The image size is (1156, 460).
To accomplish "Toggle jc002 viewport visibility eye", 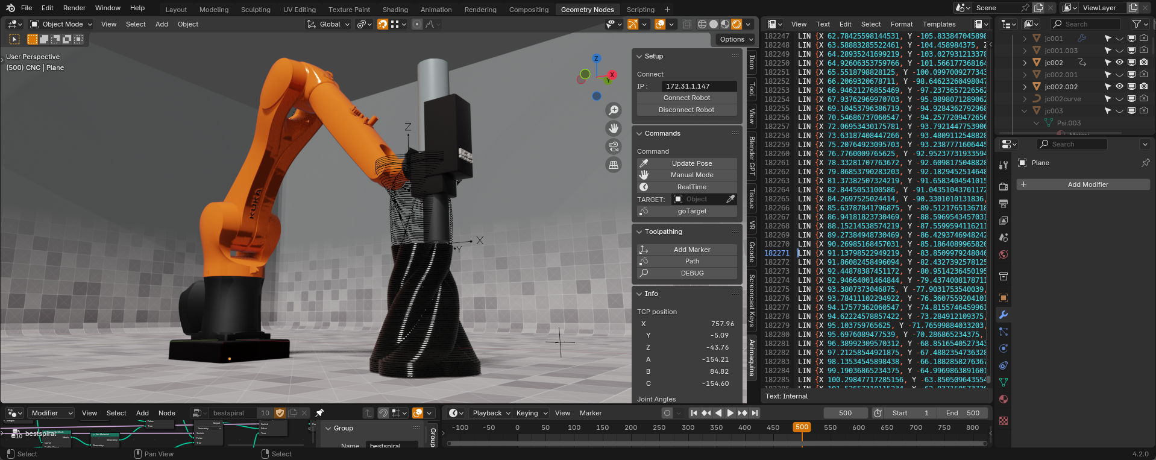I will [1119, 62].
